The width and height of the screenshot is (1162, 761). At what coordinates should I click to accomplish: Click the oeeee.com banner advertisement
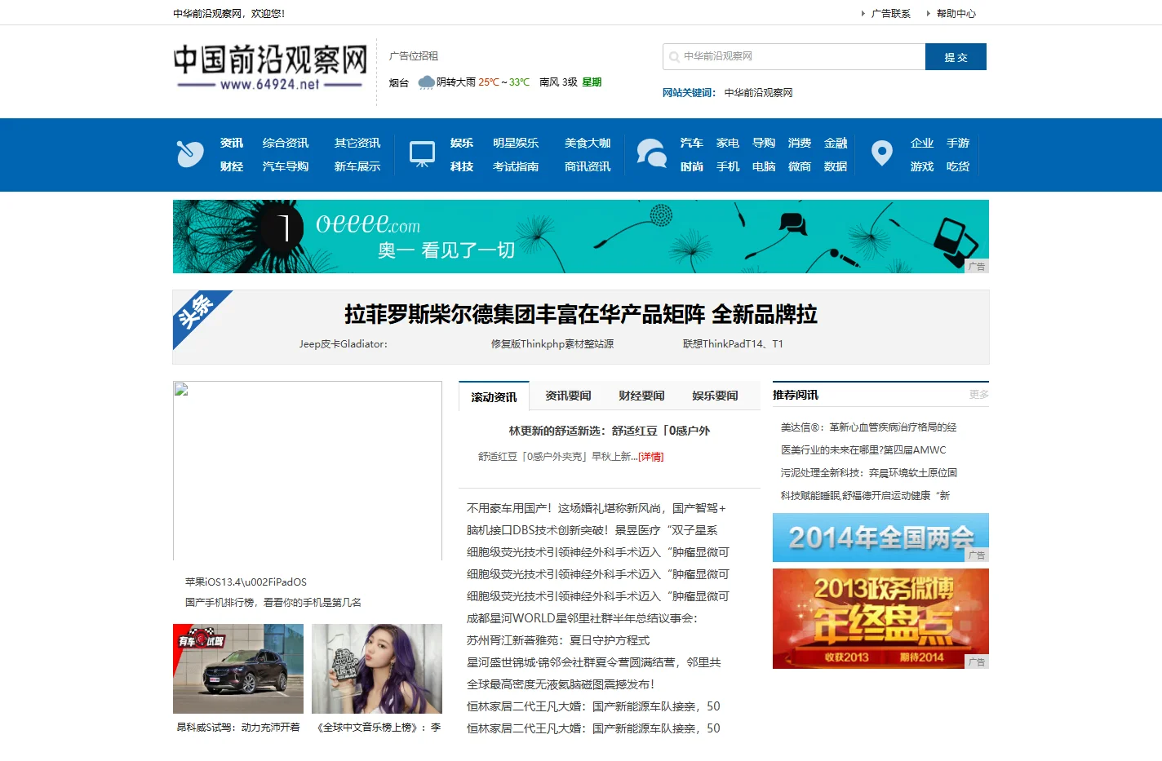click(x=581, y=237)
